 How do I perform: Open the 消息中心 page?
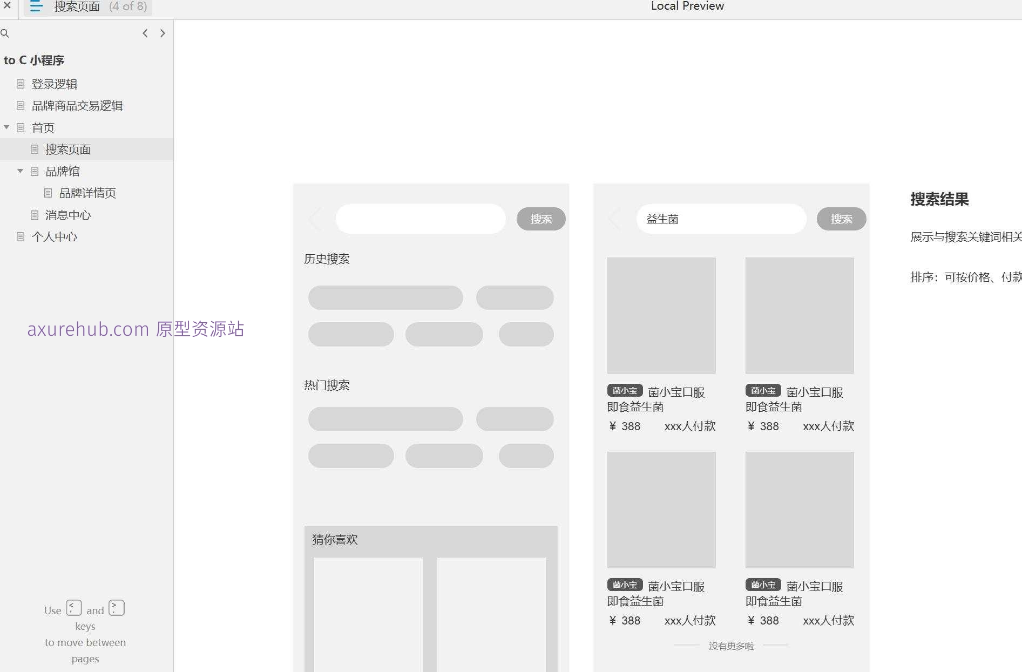[68, 215]
